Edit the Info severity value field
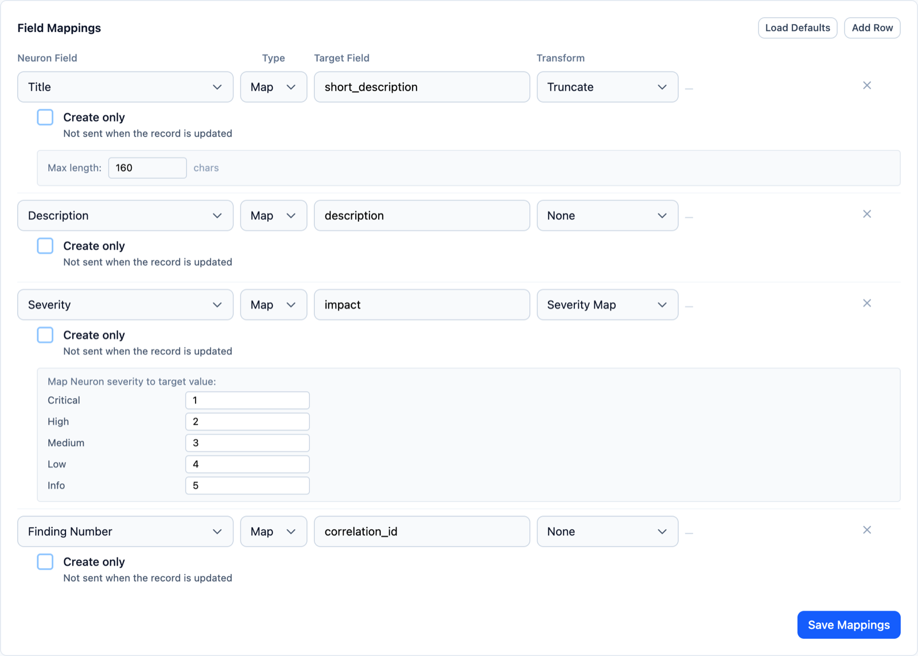Viewport: 918px width, 656px height. pyautogui.click(x=247, y=485)
